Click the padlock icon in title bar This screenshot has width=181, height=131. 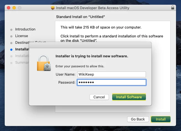173,7
